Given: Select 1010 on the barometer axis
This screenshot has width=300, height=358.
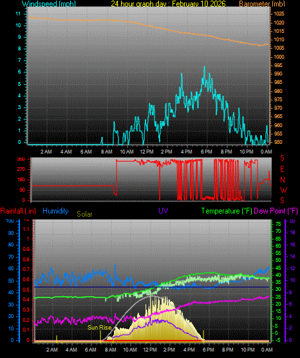Looking at the screenshot, I should tap(279, 39).
